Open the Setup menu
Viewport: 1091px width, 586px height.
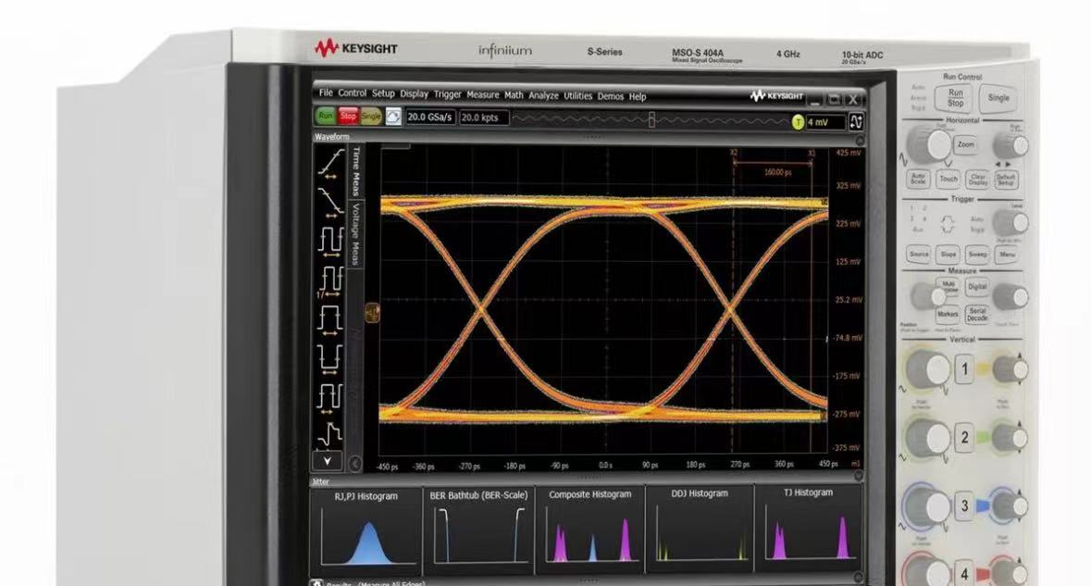coord(383,94)
